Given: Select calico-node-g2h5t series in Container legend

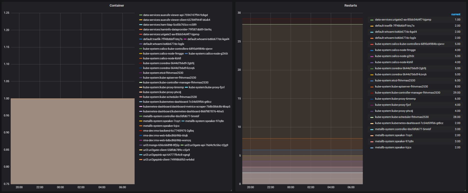Looking at the screenshot, I should pos(208,54).
